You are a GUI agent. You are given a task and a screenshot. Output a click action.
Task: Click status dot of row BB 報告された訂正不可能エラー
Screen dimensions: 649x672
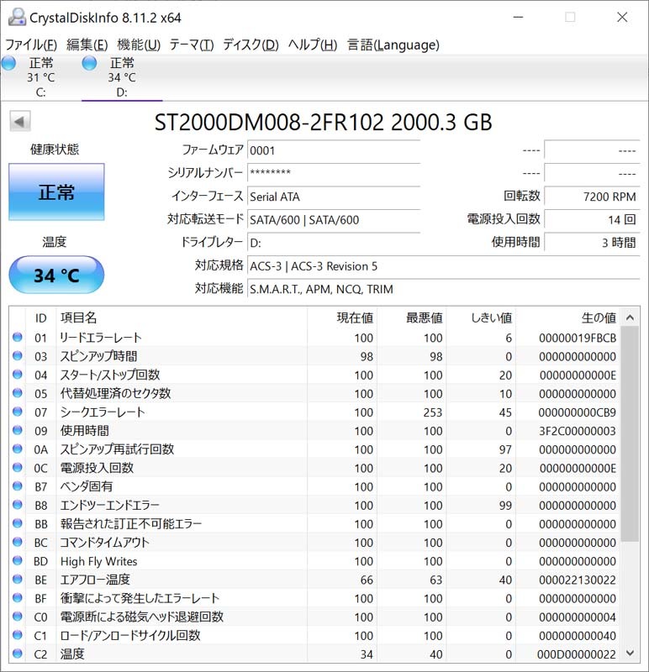tap(18, 523)
